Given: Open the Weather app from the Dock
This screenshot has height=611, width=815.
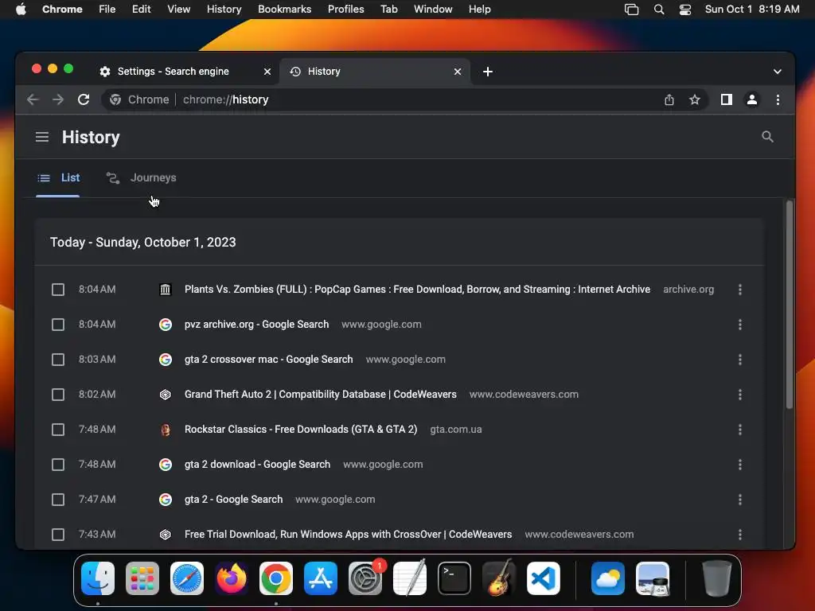Looking at the screenshot, I should click(x=607, y=578).
